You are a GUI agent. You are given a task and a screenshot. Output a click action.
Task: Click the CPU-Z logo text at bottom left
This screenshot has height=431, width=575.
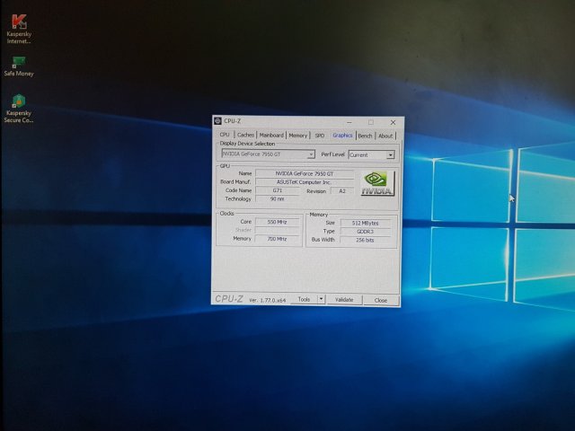(x=229, y=299)
